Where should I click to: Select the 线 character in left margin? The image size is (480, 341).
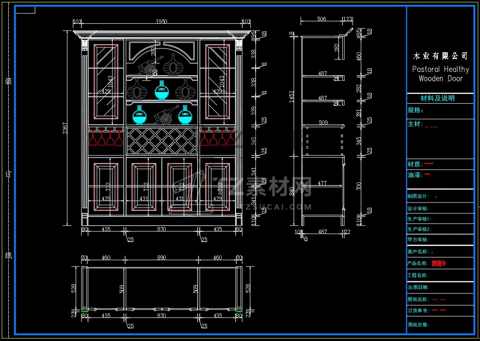pos(8,255)
